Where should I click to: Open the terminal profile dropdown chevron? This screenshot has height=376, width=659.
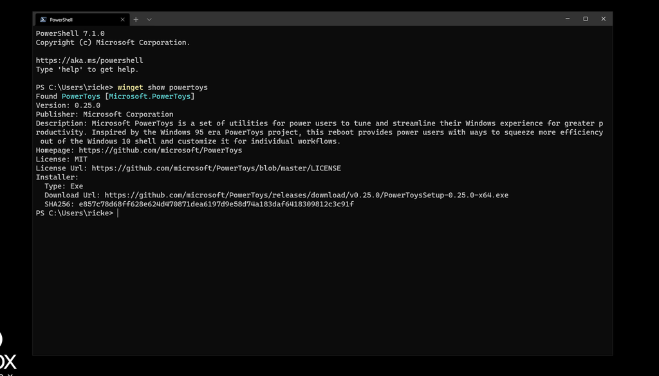[149, 19]
